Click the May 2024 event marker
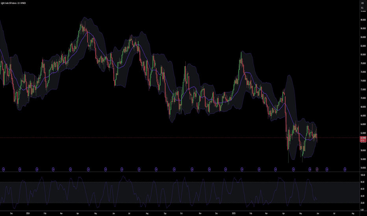 tap(106, 169)
